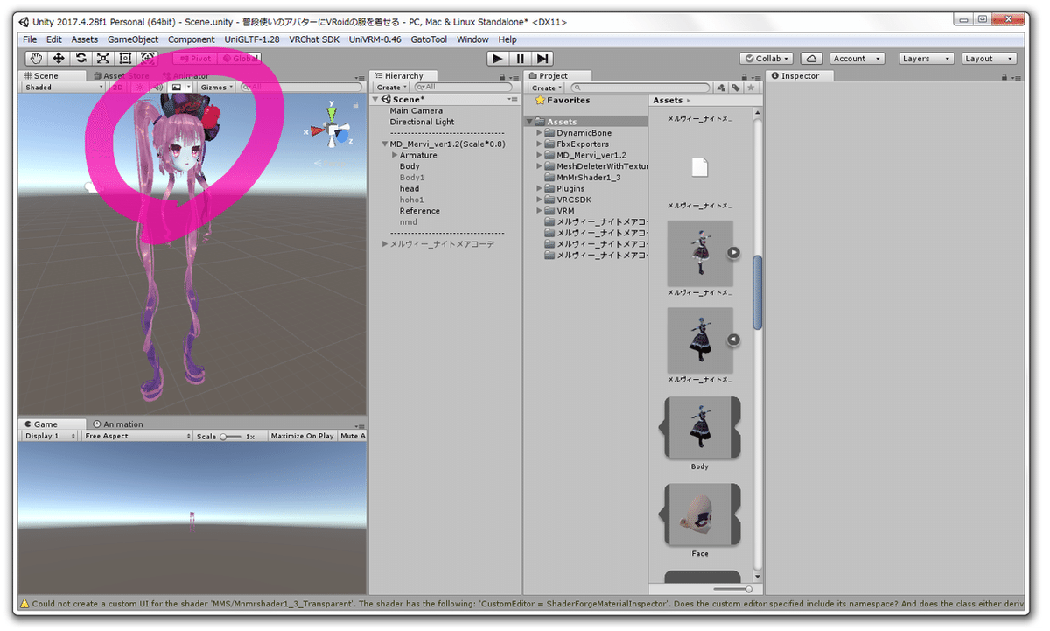Viewport: 1050px width, 631px height.
Task: Expand the FbxExporters folder
Action: (x=539, y=144)
